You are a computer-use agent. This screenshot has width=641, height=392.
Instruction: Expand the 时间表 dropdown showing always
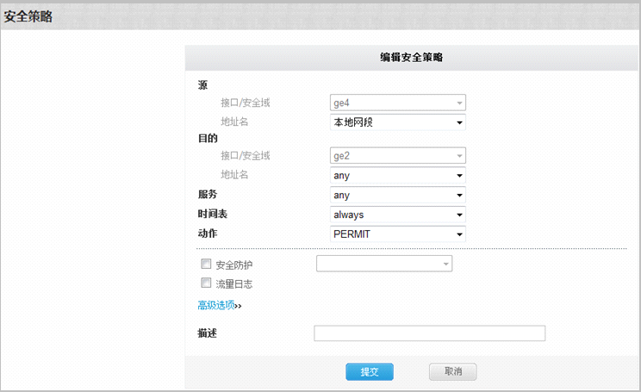397,215
